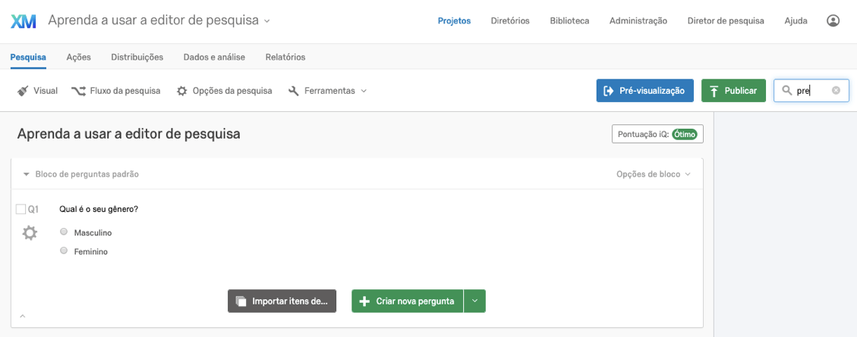
Task: Click the survey title heading text
Action: [128, 134]
